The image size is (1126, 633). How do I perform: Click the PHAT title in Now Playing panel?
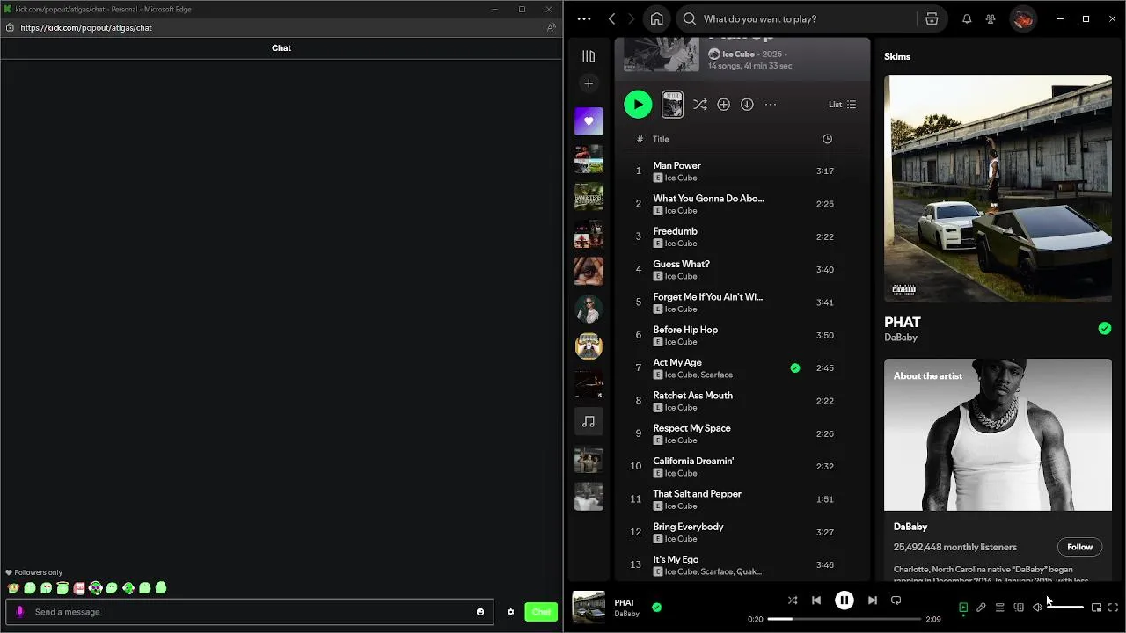(x=903, y=323)
